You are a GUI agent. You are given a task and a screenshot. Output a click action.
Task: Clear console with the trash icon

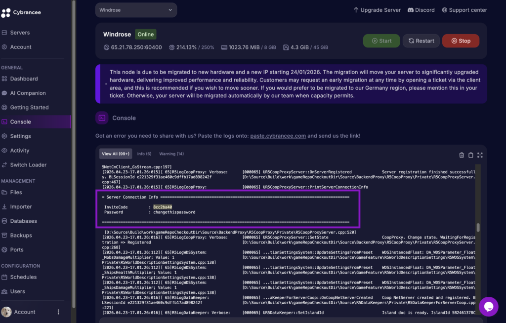tap(462, 155)
